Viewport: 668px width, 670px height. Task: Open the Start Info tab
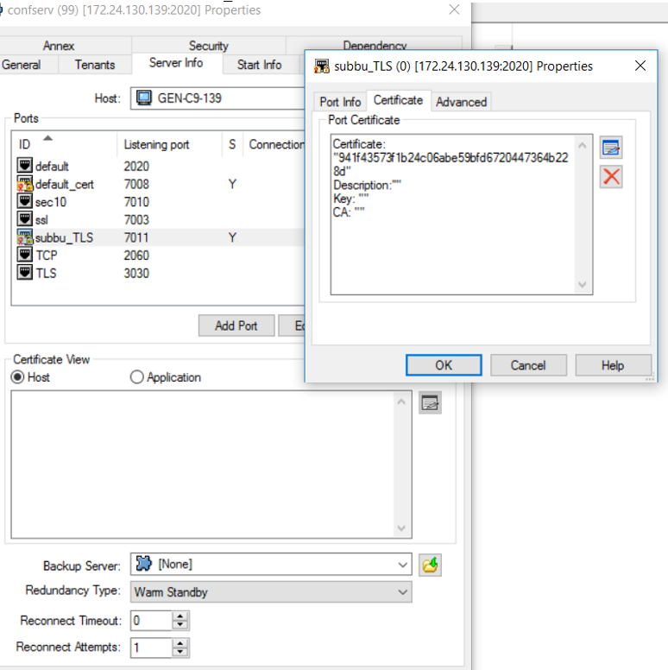(x=259, y=65)
